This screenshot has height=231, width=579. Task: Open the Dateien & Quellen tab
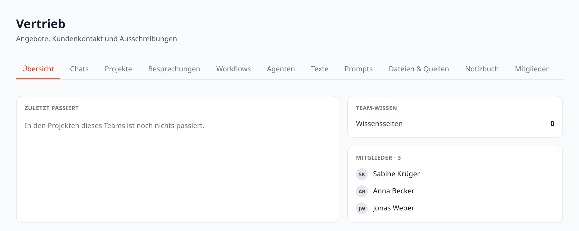coord(419,69)
